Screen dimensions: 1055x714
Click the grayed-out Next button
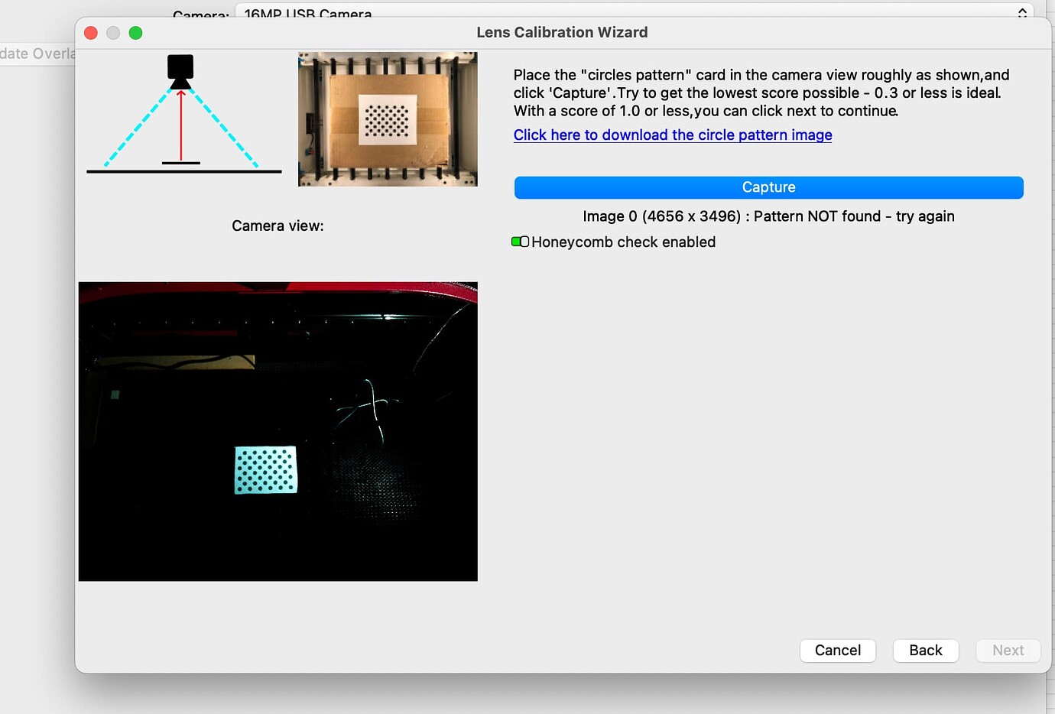(1008, 651)
